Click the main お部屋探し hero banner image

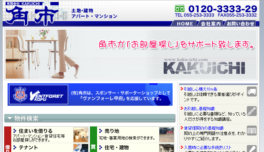(x=131, y=54)
